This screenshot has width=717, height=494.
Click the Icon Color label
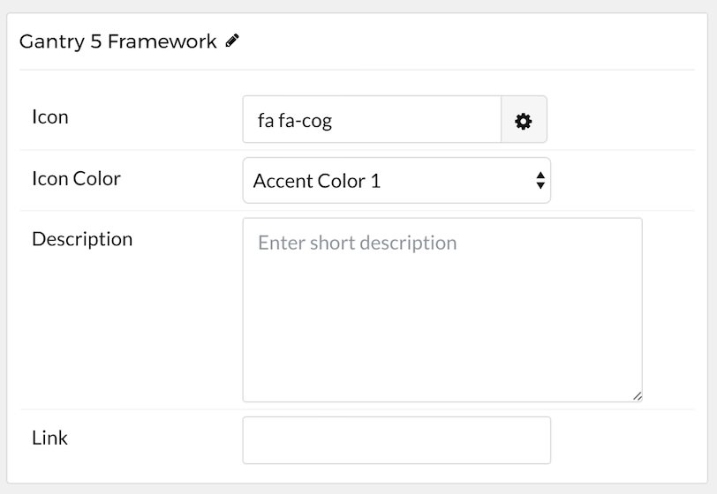[x=76, y=179]
